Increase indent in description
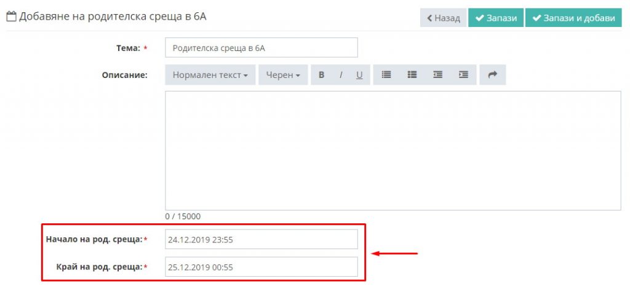Viewport: 630px width, 289px height. coord(463,75)
